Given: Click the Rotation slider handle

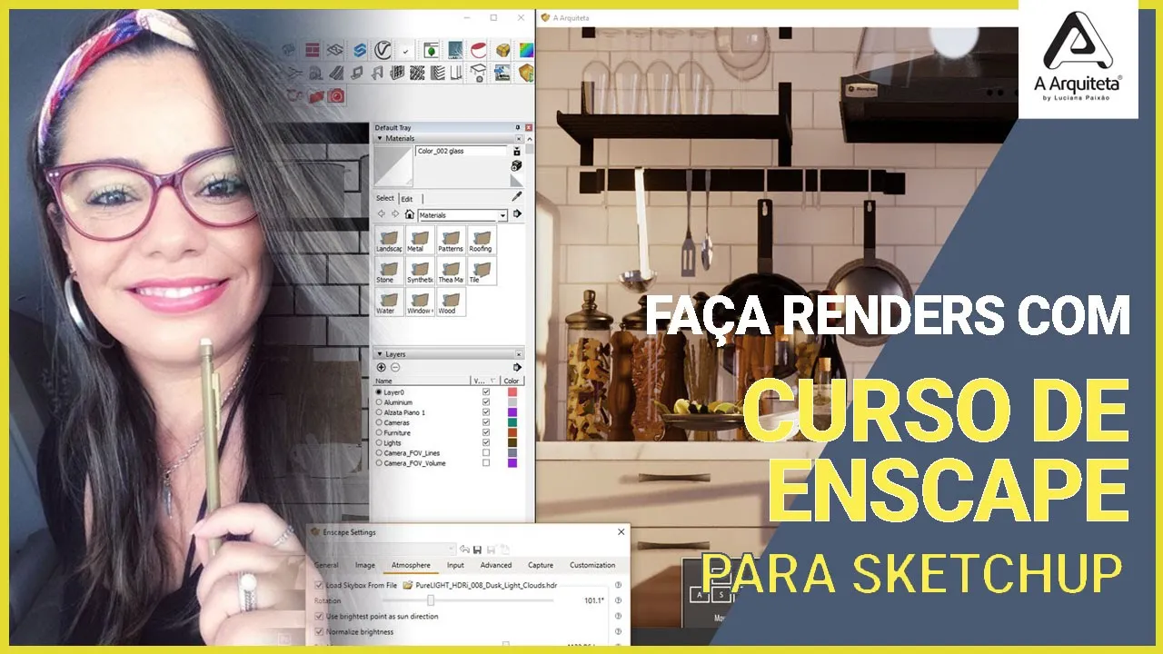Looking at the screenshot, I should pos(431,600).
